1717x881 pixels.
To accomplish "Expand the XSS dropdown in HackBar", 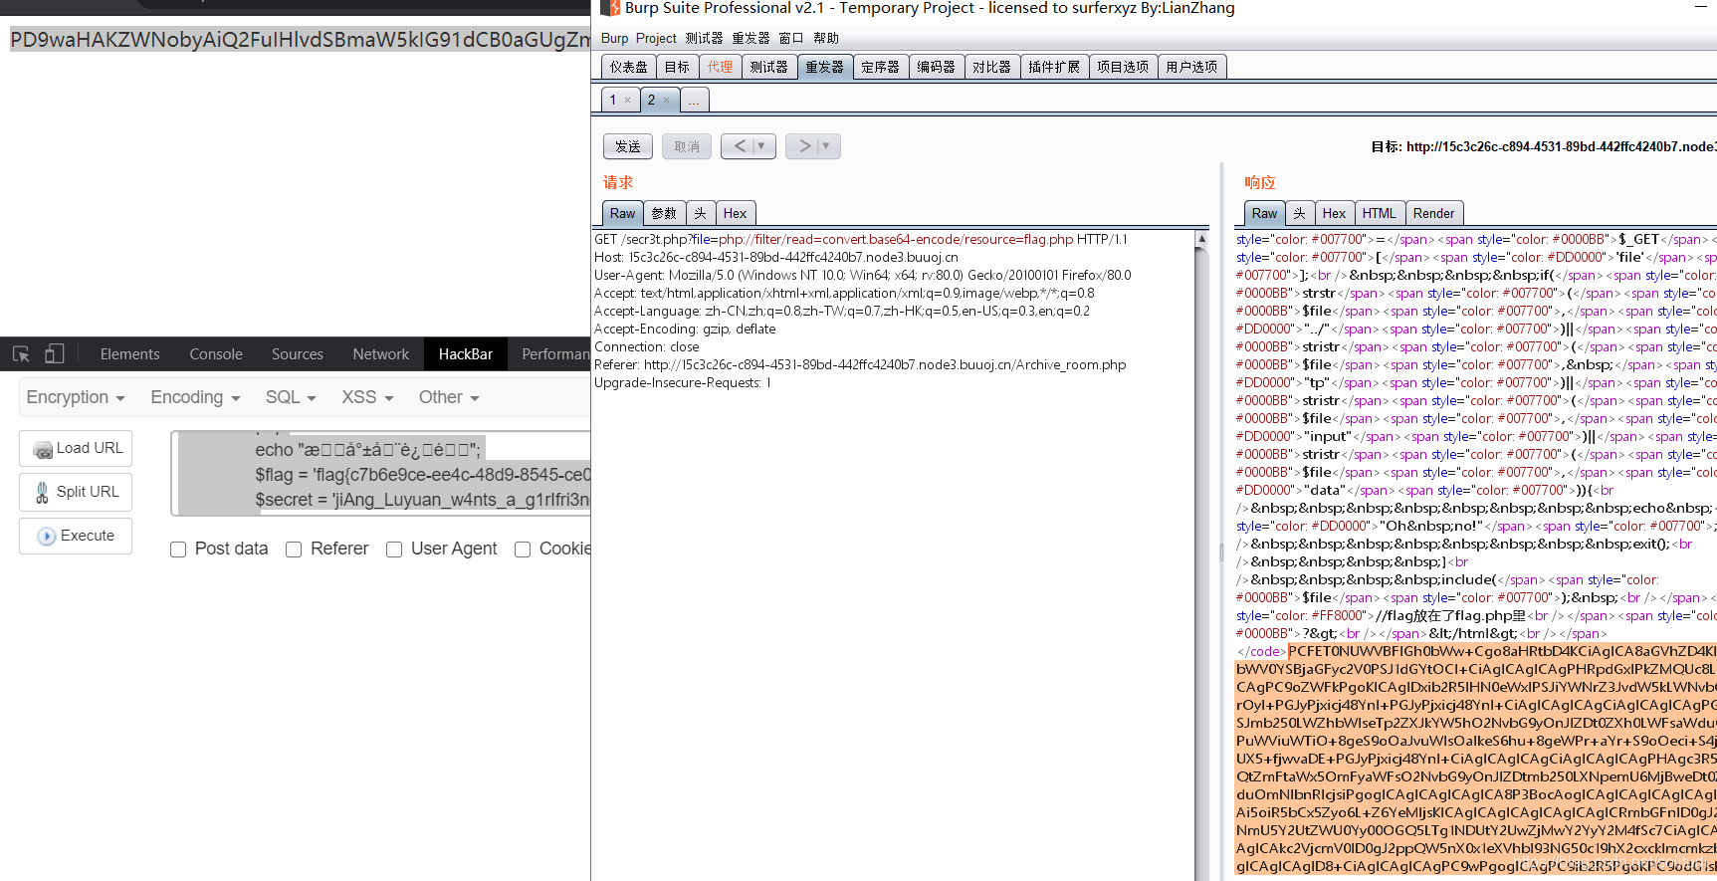I will [x=367, y=397].
